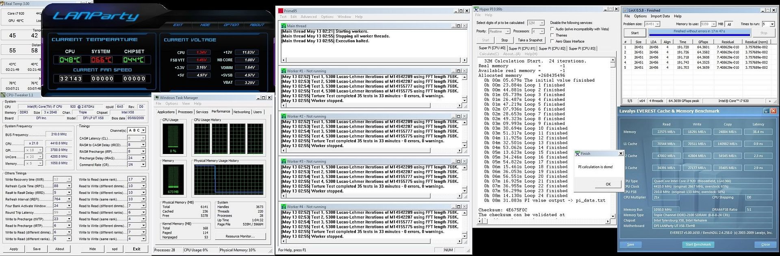Click OPTION in the LANParty panel
Image resolution: width=780 pixels, height=256 pixels.
click(x=231, y=25)
